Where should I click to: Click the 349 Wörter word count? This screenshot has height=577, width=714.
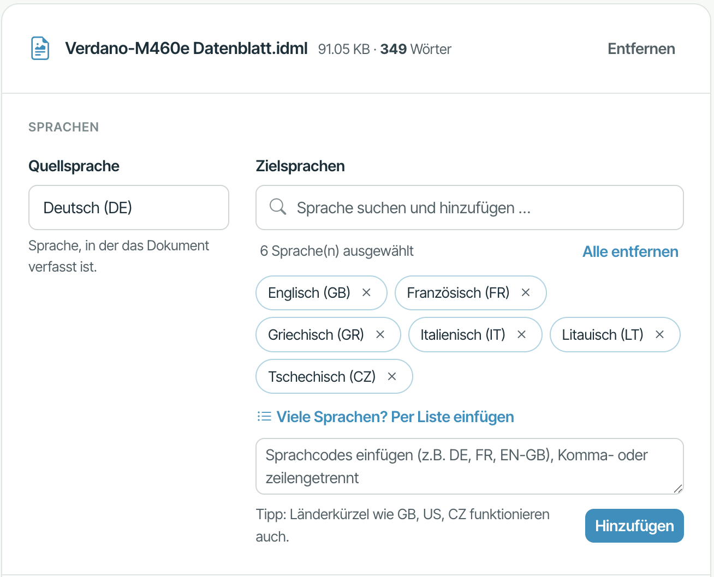tap(416, 49)
